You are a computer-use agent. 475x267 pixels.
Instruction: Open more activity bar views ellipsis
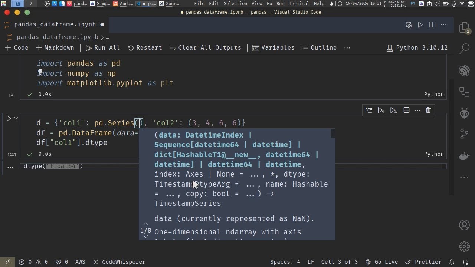coord(464,177)
